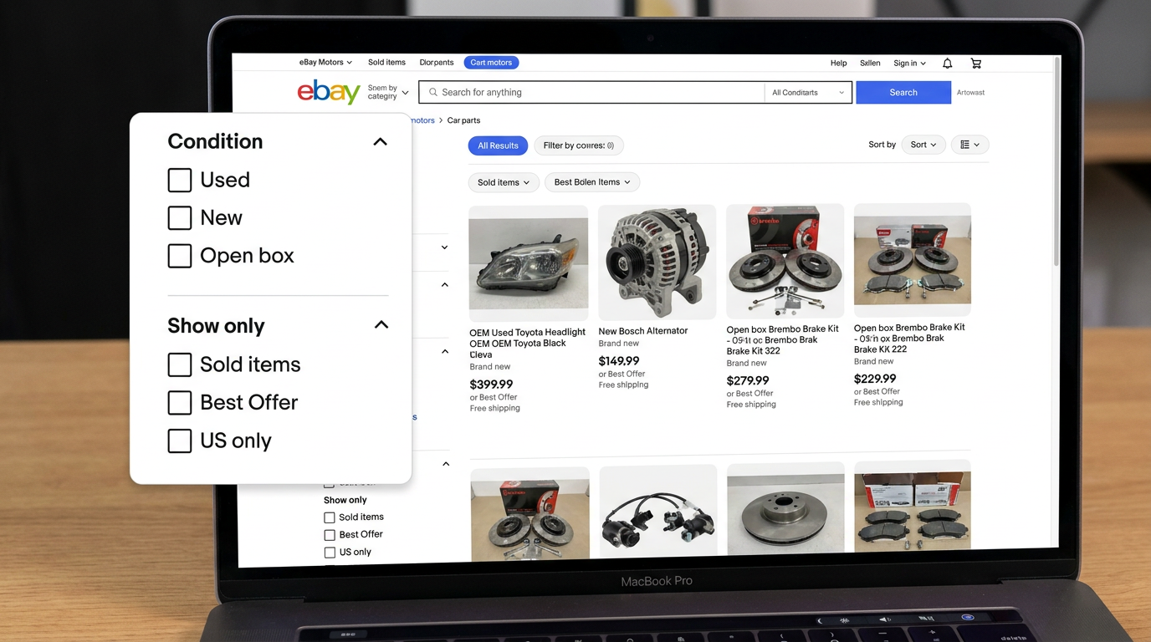
Task: Enable US only in enlarged panel
Action: 180,441
